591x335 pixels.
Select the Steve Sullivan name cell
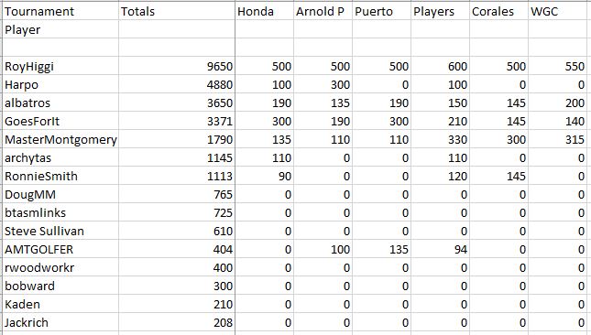[x=60, y=231]
